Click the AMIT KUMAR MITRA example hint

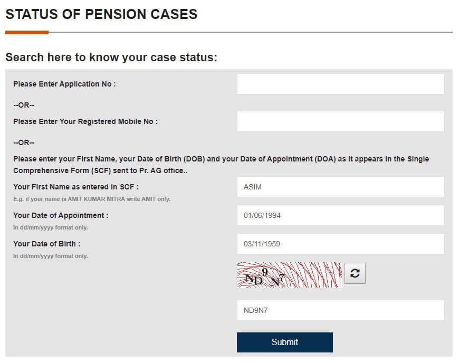92,199
